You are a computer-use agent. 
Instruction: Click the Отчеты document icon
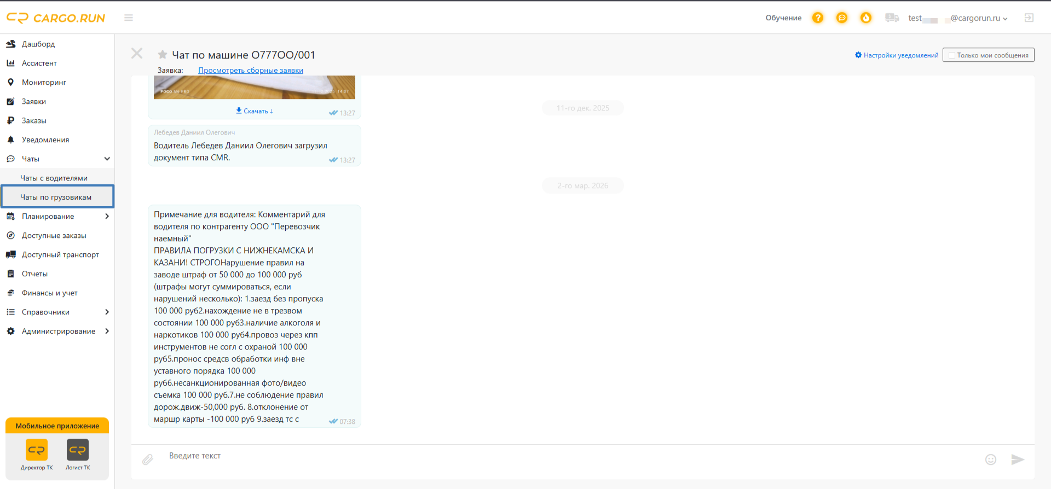click(10, 273)
